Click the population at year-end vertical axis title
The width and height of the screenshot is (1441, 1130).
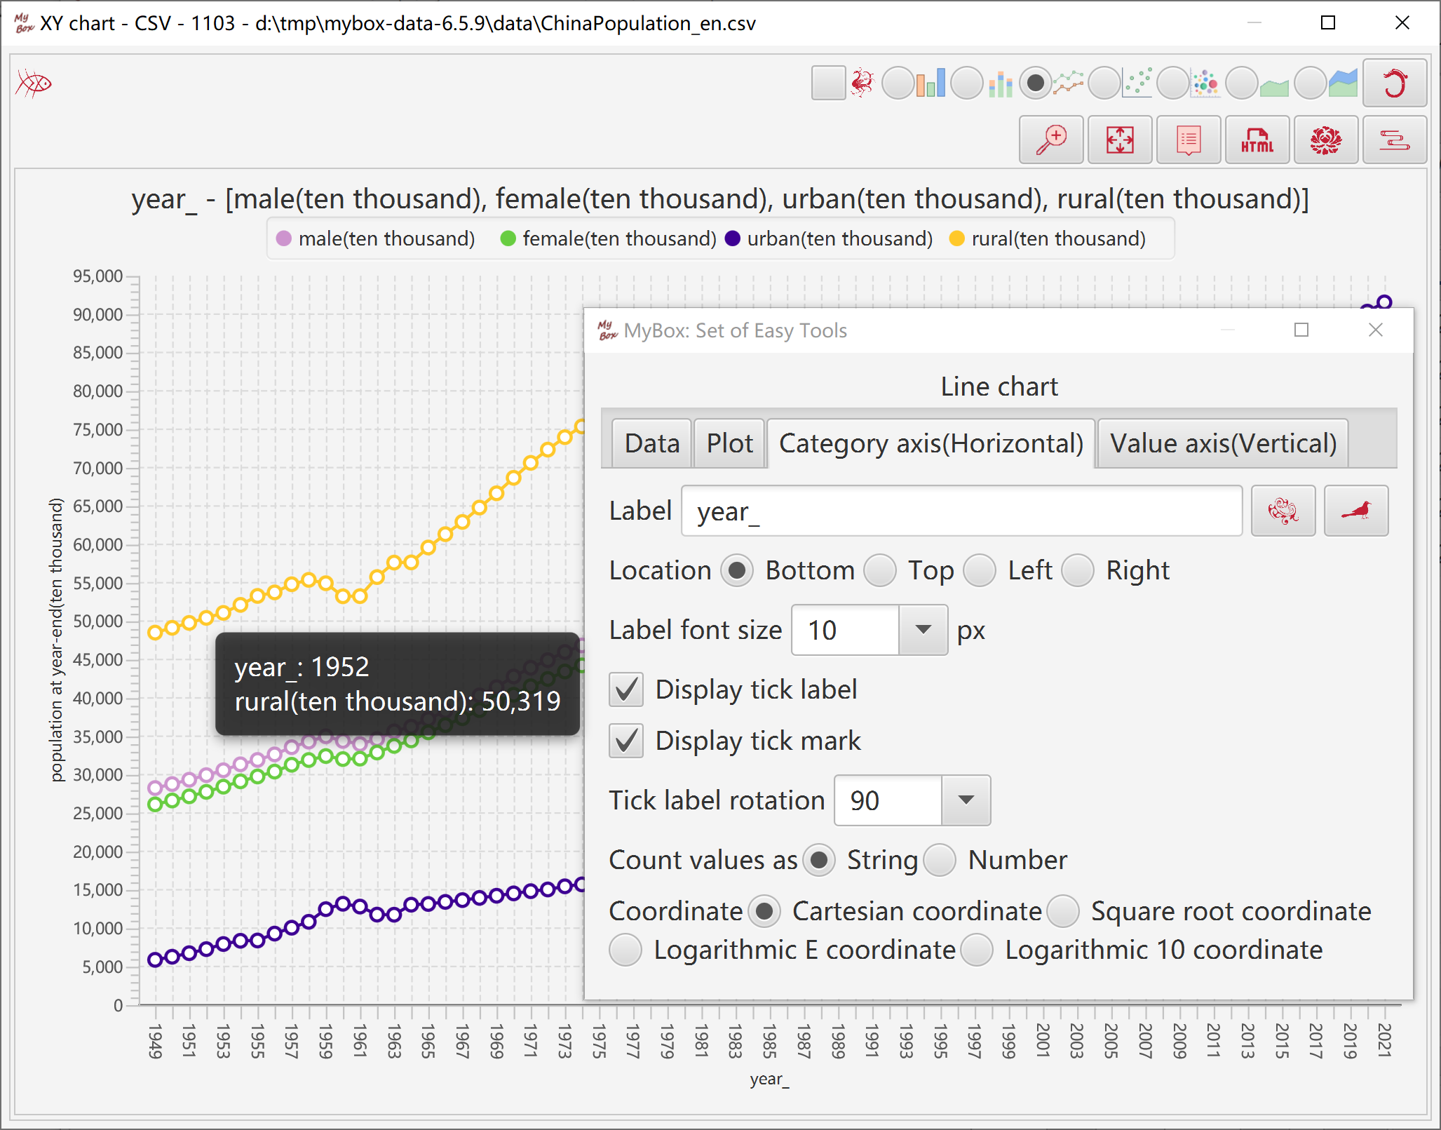pyautogui.click(x=56, y=640)
